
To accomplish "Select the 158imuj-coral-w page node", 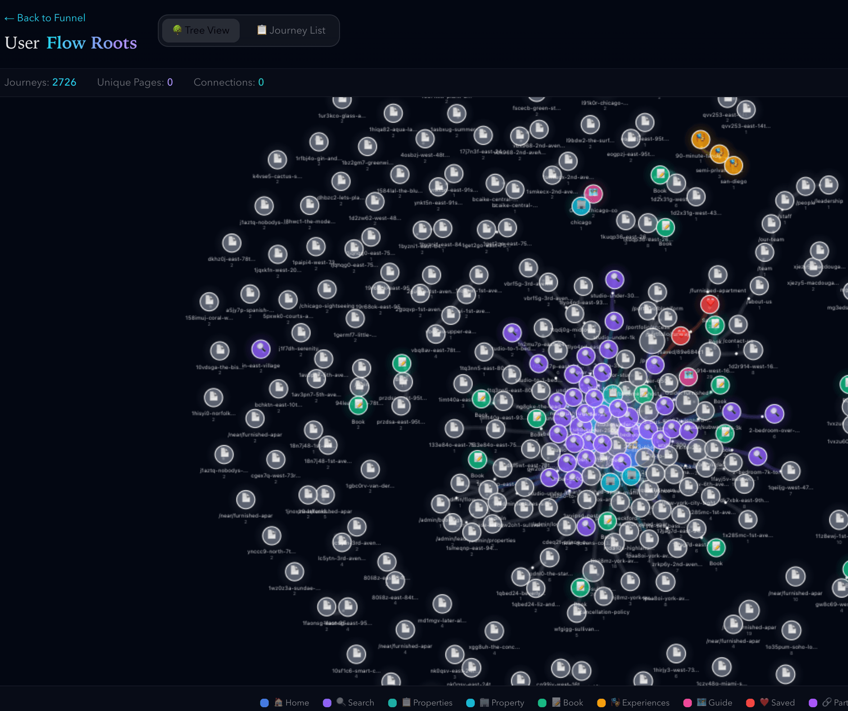I will tap(209, 302).
